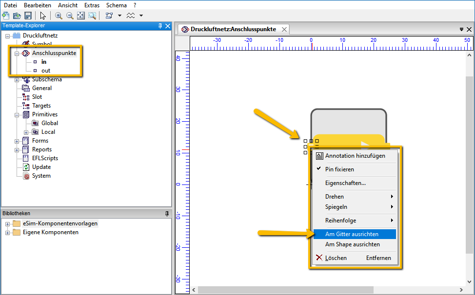The height and width of the screenshot is (295, 475).
Task: Expand the Subschema tree node
Action: tap(17, 80)
